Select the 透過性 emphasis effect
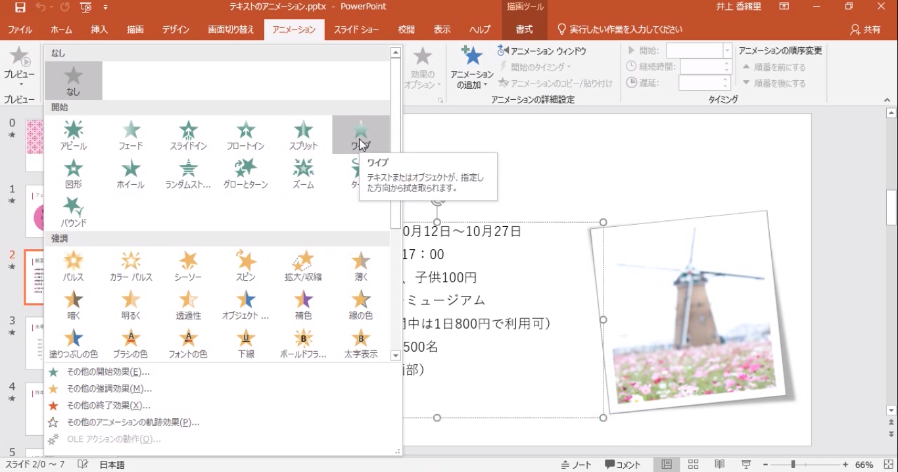The width and height of the screenshot is (898, 472). (188, 304)
